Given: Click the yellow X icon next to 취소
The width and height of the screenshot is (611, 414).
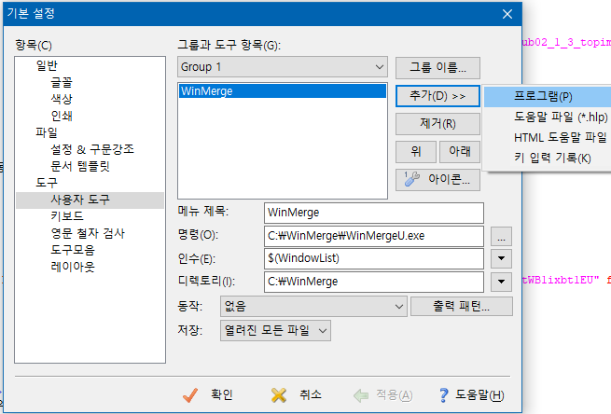Looking at the screenshot, I should (279, 395).
